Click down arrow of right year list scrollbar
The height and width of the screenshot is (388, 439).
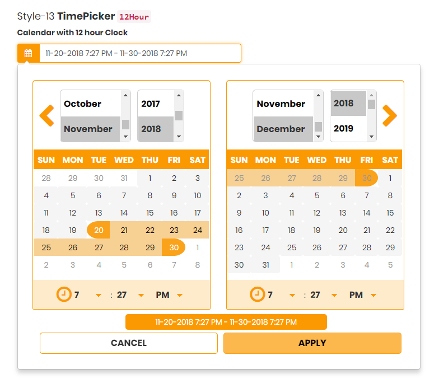372,137
